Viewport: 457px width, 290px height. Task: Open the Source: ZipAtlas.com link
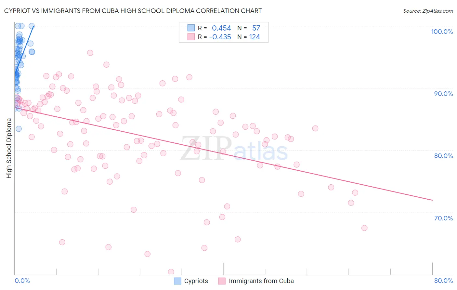(x=428, y=11)
